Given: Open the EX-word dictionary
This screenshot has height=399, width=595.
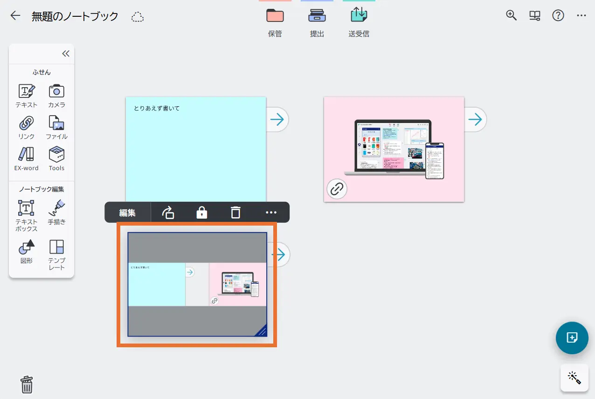Looking at the screenshot, I should 27,159.
